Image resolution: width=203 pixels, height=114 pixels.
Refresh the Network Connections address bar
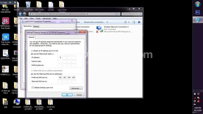pos(118,14)
